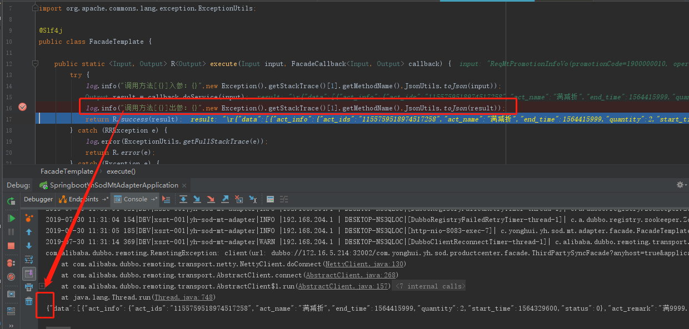This screenshot has height=329, width=689.
Task: Open the Debug panel settings gear dropdown
Action: click(680, 185)
